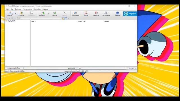This screenshot has height=101, width=180.
Task: Open the Файл menu
Action: pyautogui.click(x=7, y=9)
